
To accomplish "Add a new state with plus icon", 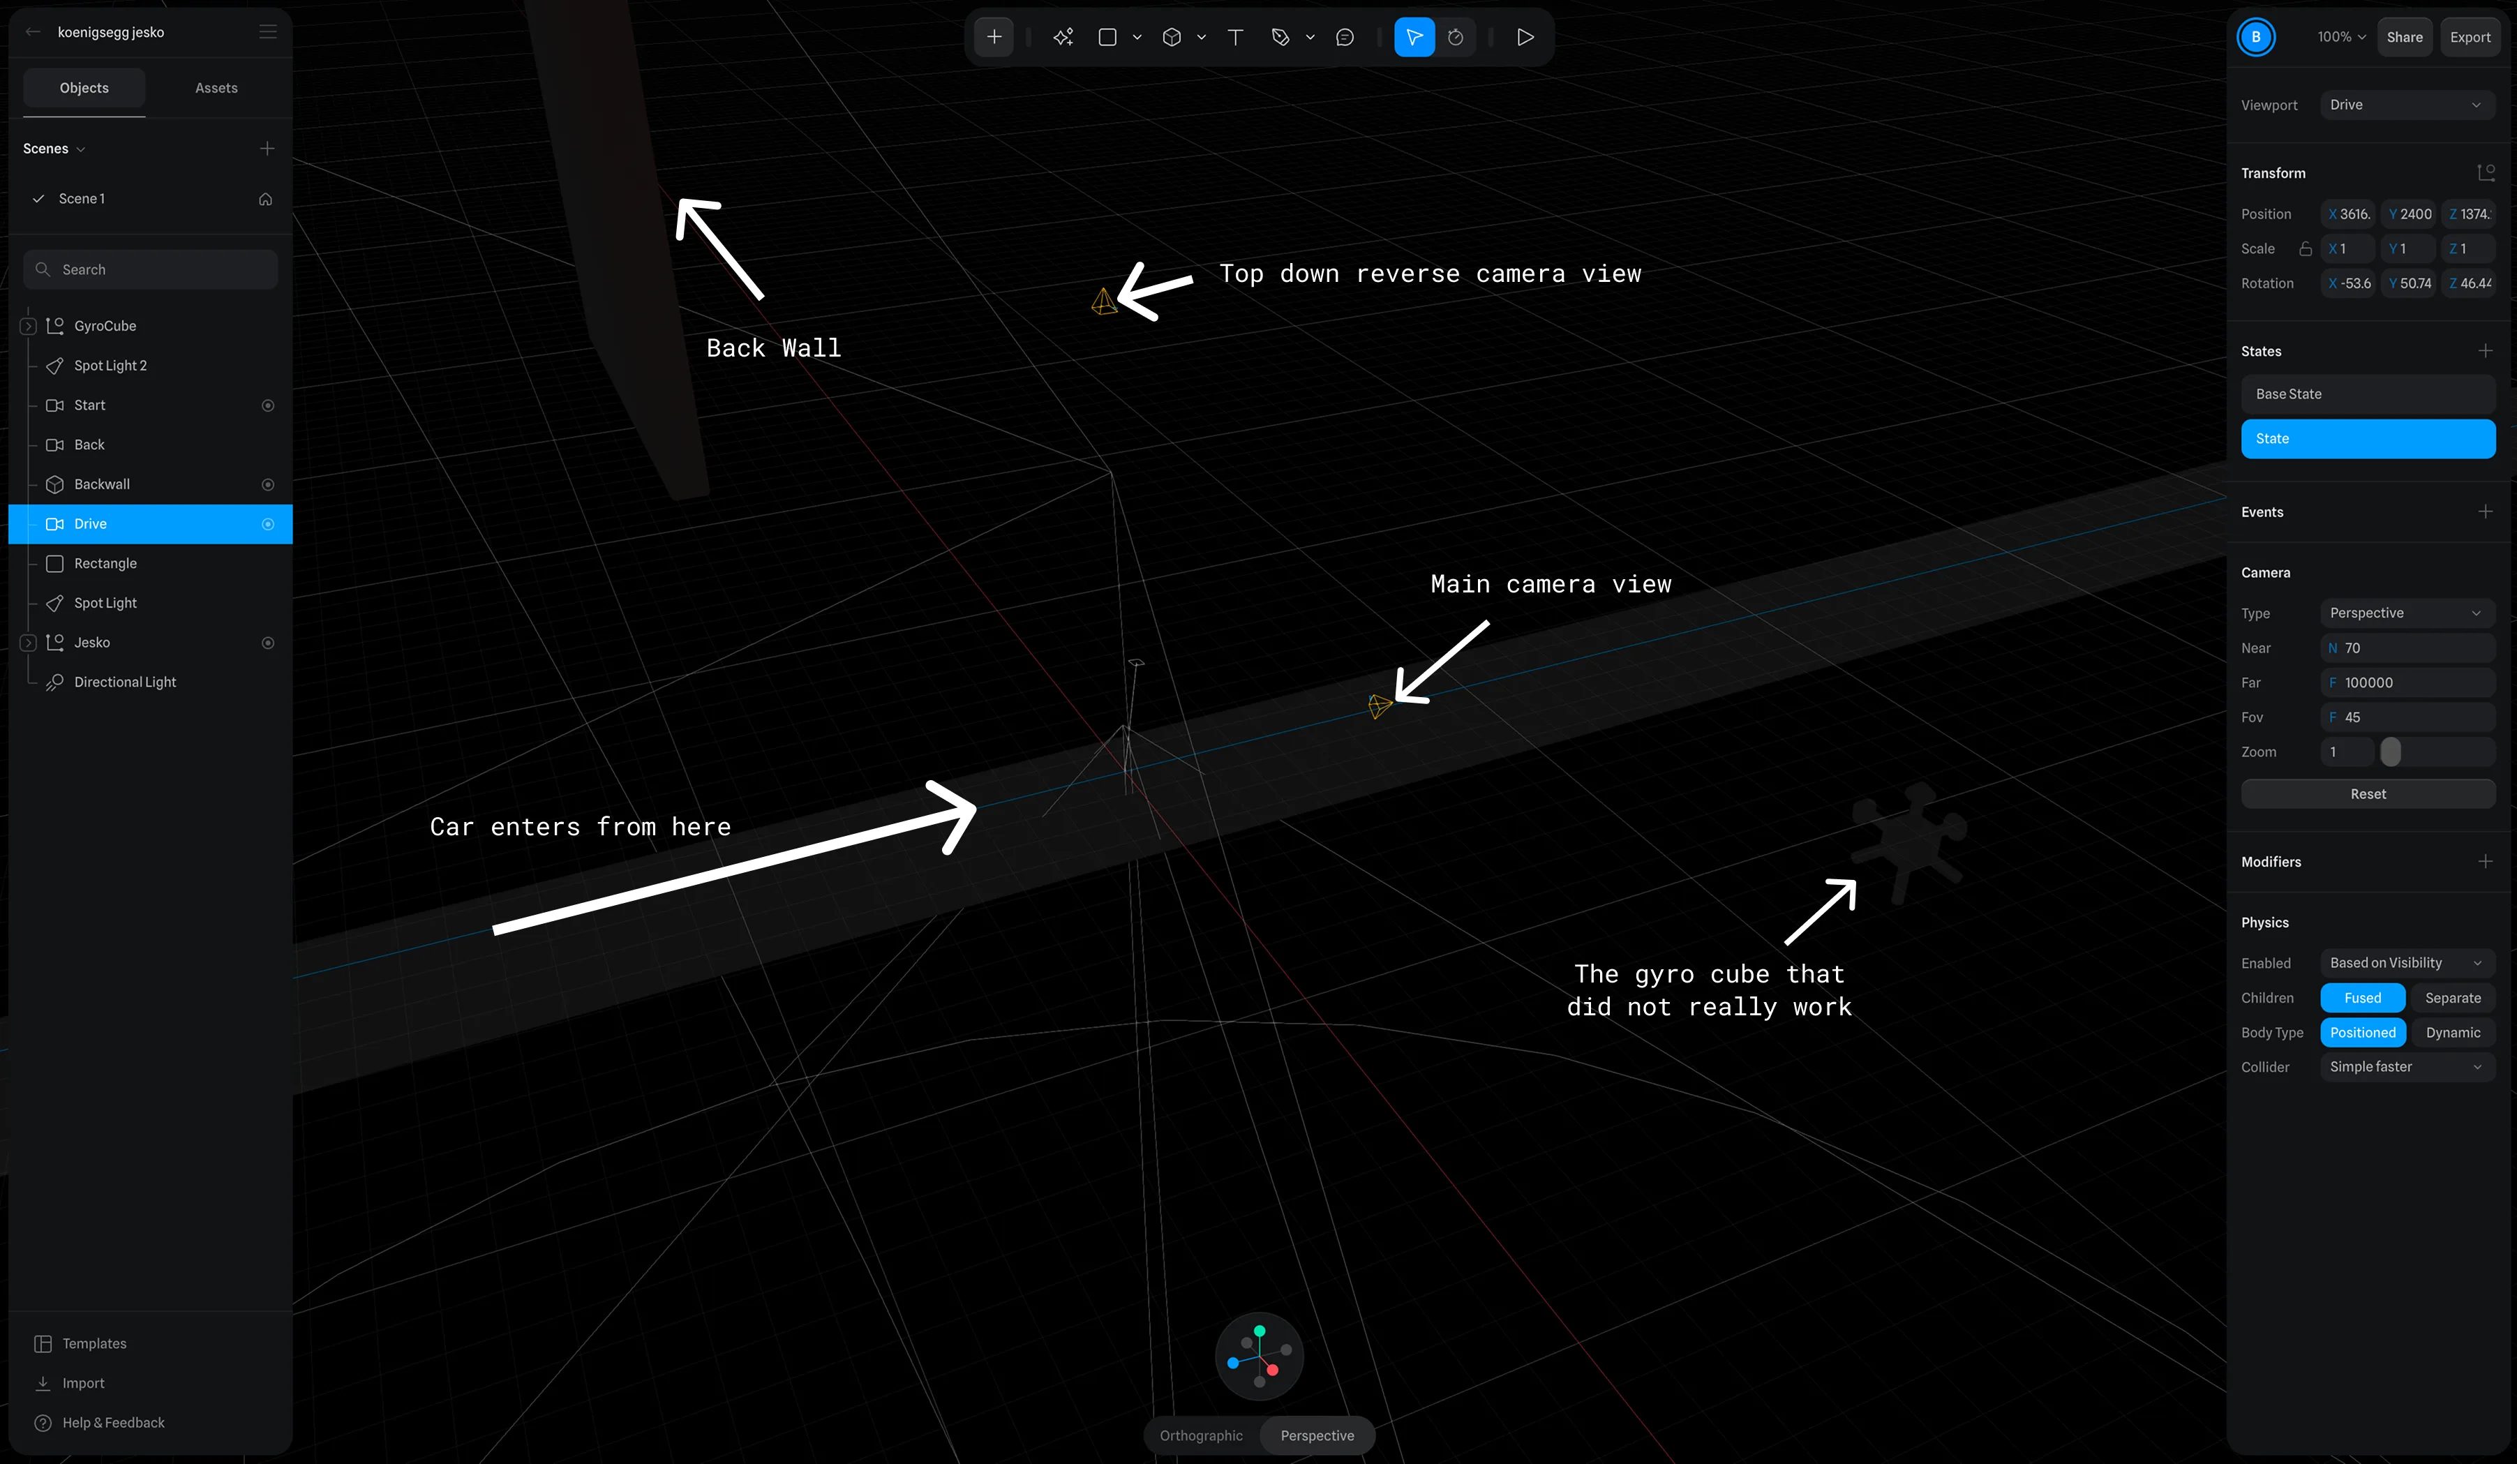I will coord(2485,350).
